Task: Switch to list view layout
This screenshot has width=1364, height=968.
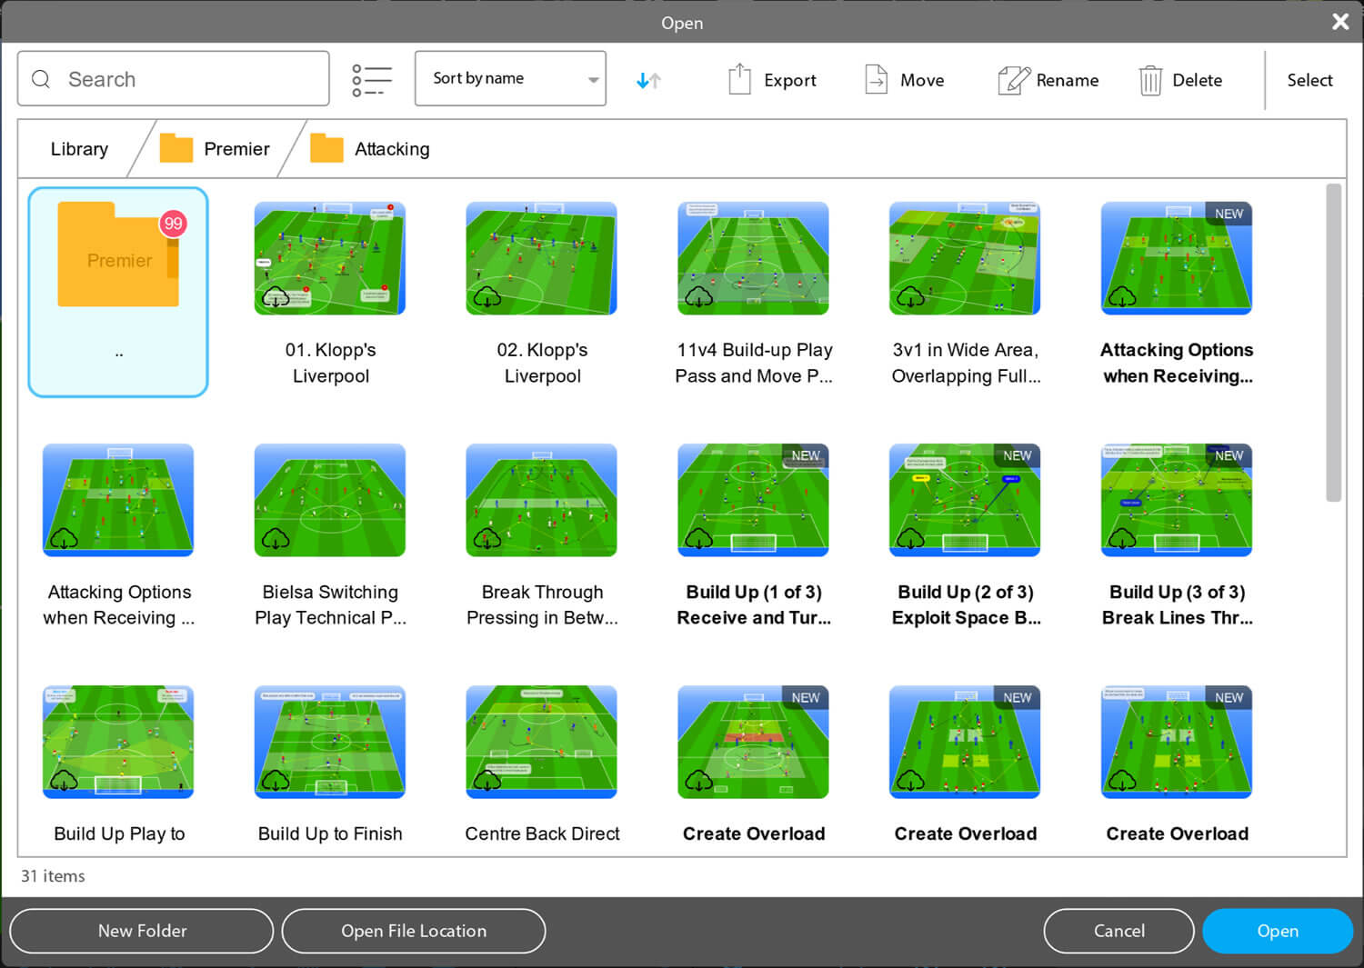Action: (371, 79)
